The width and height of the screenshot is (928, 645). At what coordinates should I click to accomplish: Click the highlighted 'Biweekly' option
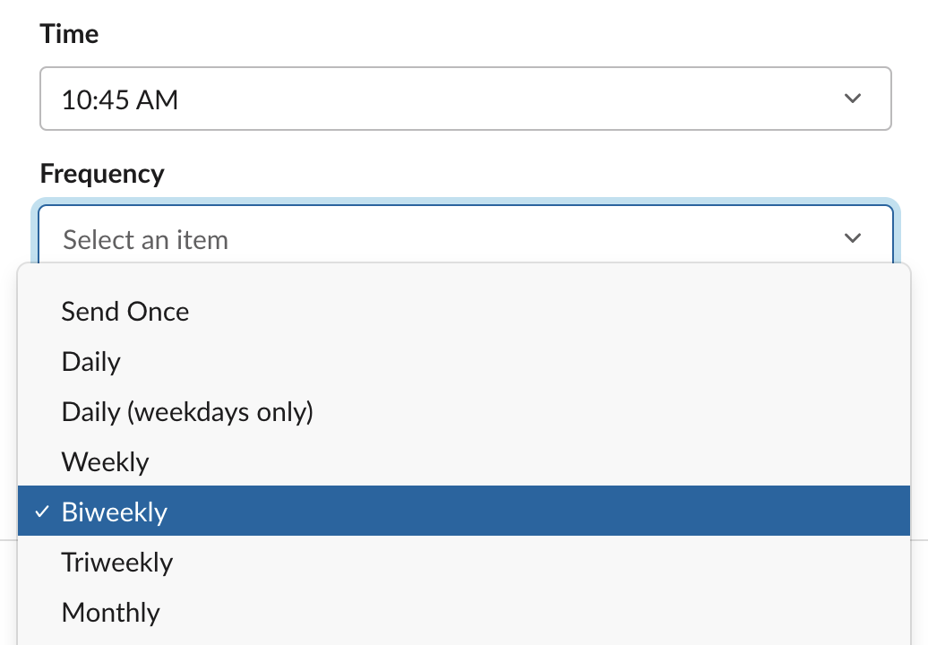pyautogui.click(x=115, y=512)
